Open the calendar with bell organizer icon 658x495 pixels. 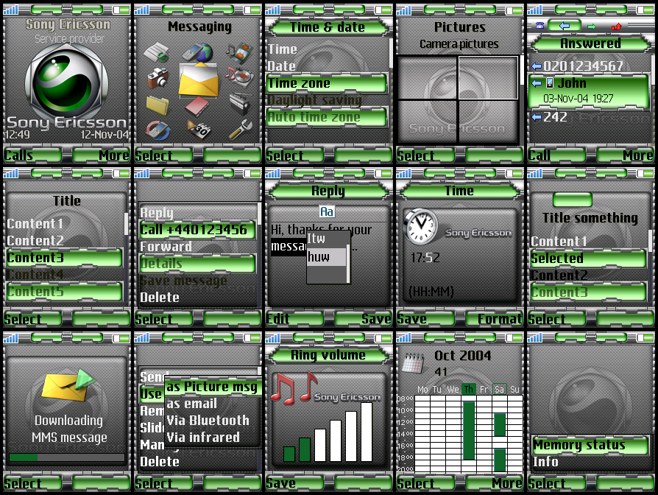(199, 130)
